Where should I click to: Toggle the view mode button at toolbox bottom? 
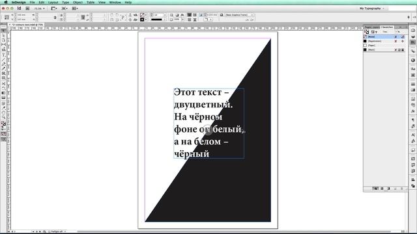click(x=3, y=139)
